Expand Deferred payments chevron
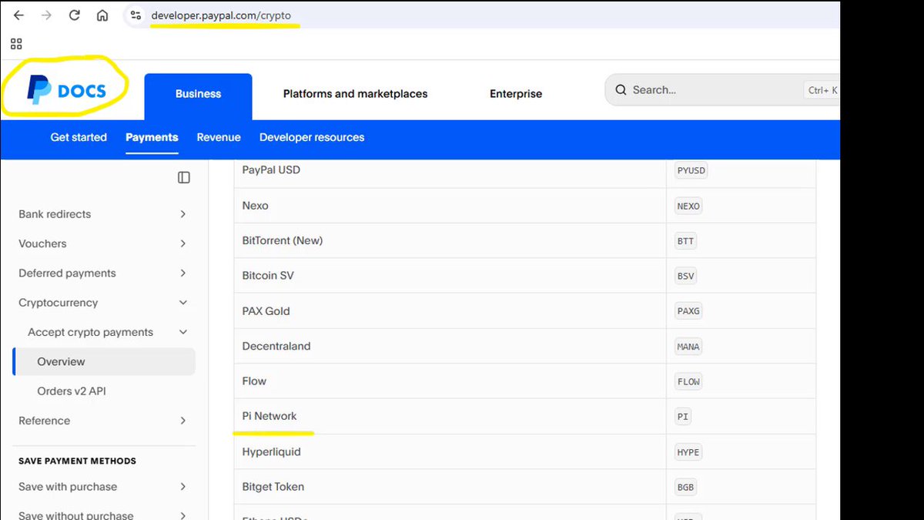Screen dimensions: 924x520 click(182, 273)
